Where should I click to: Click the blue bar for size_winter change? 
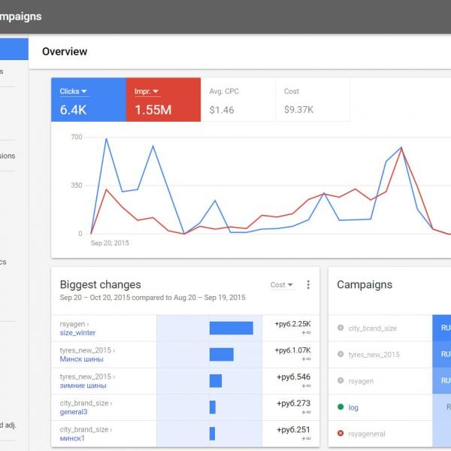(x=231, y=328)
